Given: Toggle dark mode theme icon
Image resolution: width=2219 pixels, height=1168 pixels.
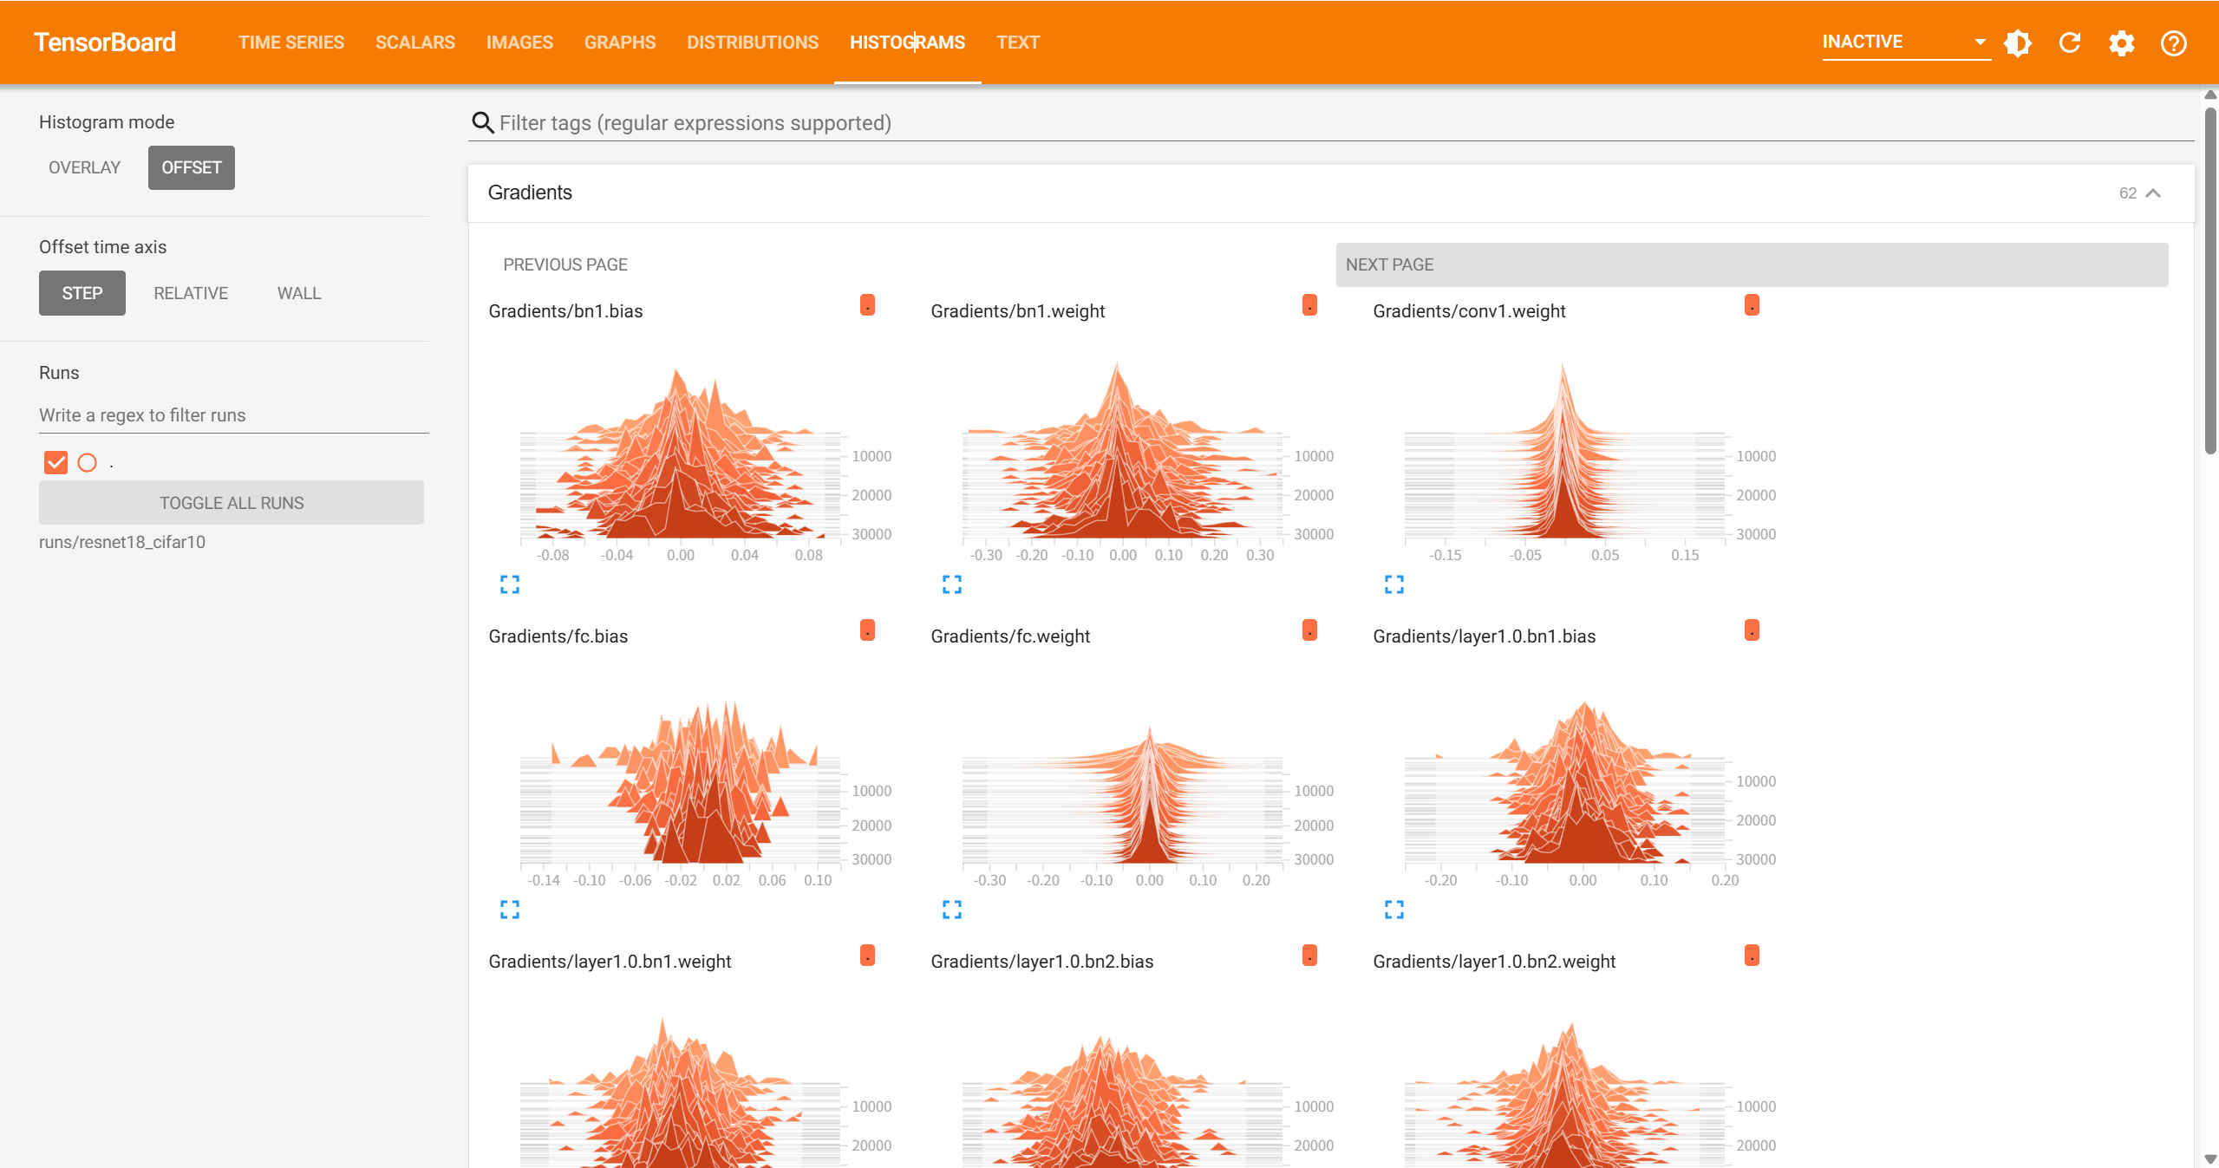Looking at the screenshot, I should point(2018,42).
